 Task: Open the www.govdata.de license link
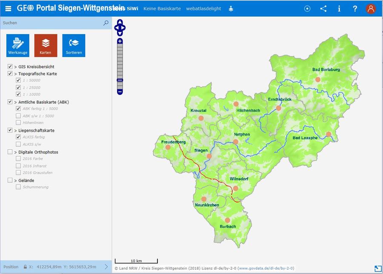tap(266, 268)
